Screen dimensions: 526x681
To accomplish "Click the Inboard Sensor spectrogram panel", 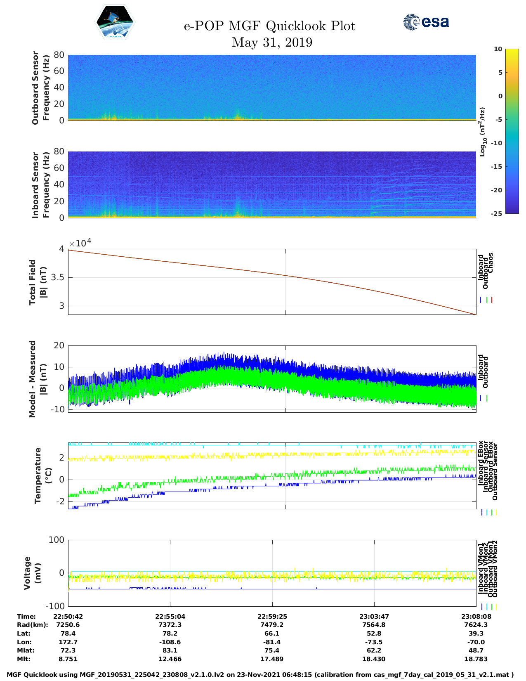I will (272, 184).
